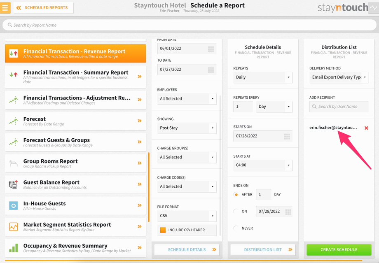
Task: Expand the File Format CSV dropdown
Action: 187,216
